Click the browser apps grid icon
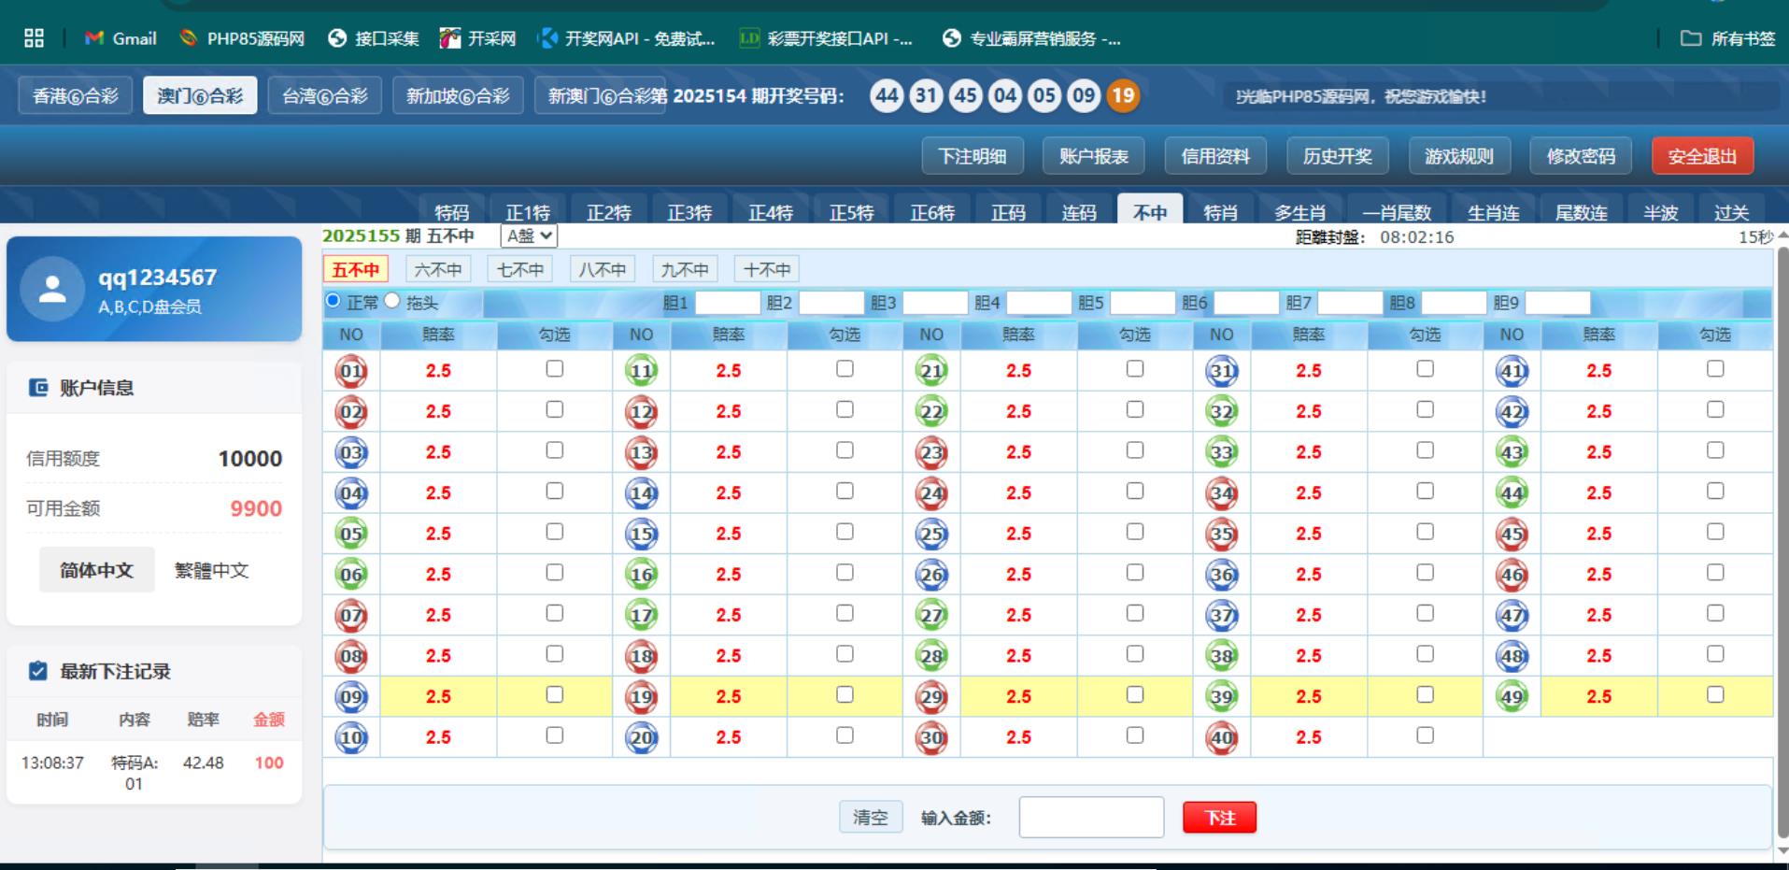The width and height of the screenshot is (1789, 870). (35, 38)
